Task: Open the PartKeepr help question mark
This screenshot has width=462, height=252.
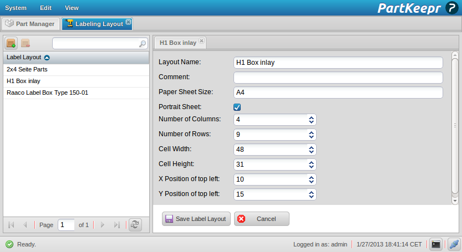Action: (x=452, y=8)
